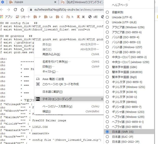Screen dimensions: 158x144
Task: Click the browser forward arrow
Action: coord(8,10)
